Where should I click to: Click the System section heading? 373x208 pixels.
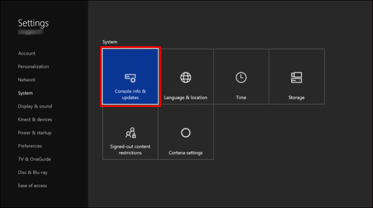click(110, 42)
